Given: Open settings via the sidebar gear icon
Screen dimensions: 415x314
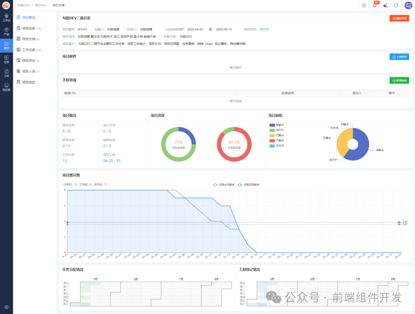Looking at the screenshot, I should (7, 307).
